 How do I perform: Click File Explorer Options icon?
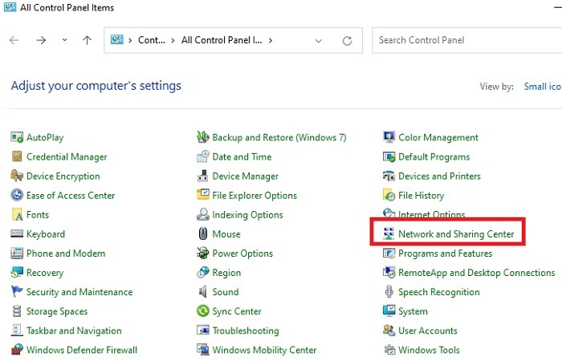coord(203,195)
